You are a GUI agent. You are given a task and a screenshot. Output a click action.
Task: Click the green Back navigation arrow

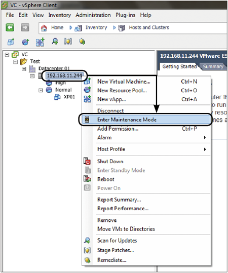[x=10, y=27]
